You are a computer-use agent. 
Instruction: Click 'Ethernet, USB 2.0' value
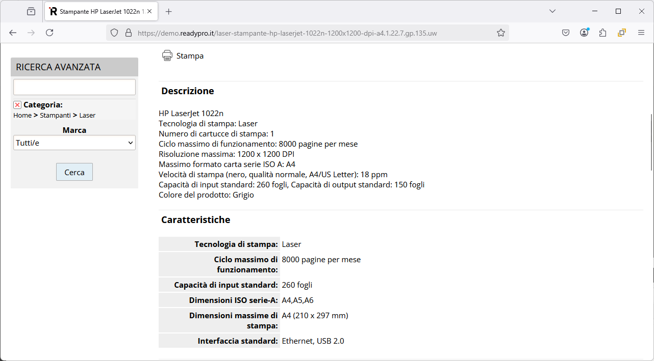pos(313,341)
